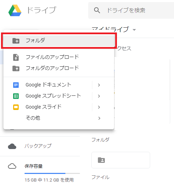Choose フォルダのアップロード menu entry
The height and width of the screenshot is (185, 174).
(59, 68)
